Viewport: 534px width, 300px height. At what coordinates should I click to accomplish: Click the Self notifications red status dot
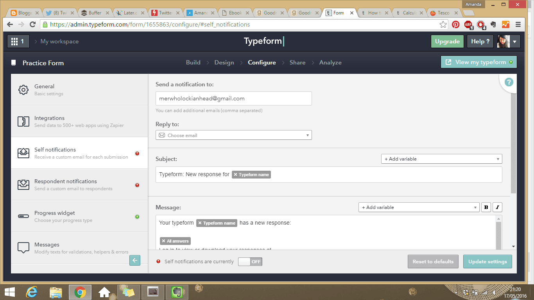coord(137,154)
